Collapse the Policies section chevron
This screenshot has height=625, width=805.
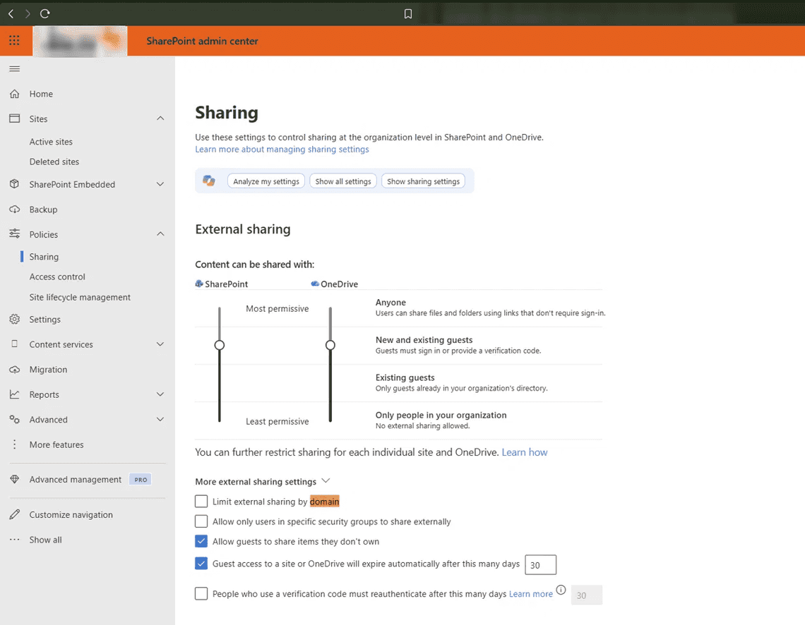pyautogui.click(x=160, y=233)
